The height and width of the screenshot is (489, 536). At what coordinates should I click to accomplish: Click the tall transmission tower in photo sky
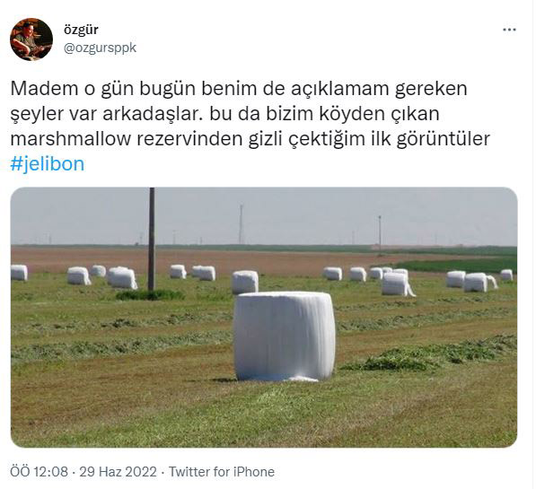click(x=241, y=224)
